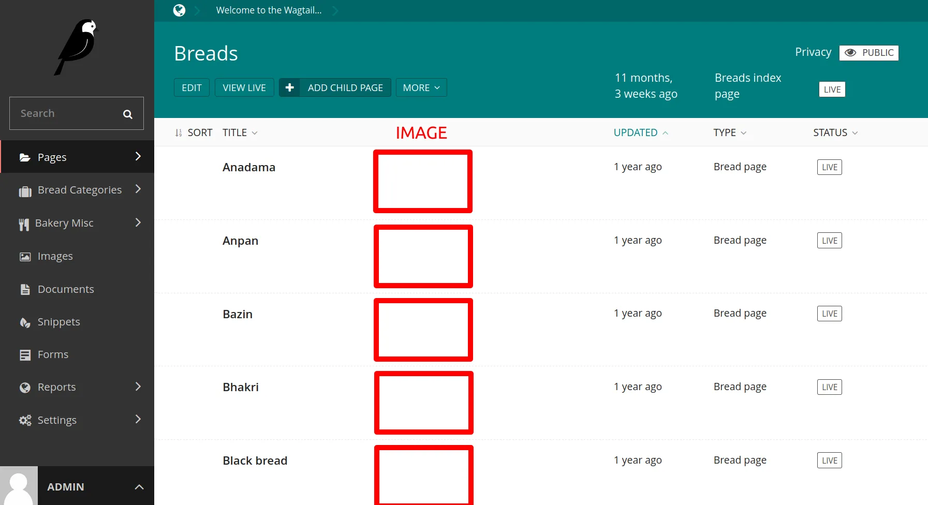
Task: Click the sort order icon
Action: tap(179, 133)
